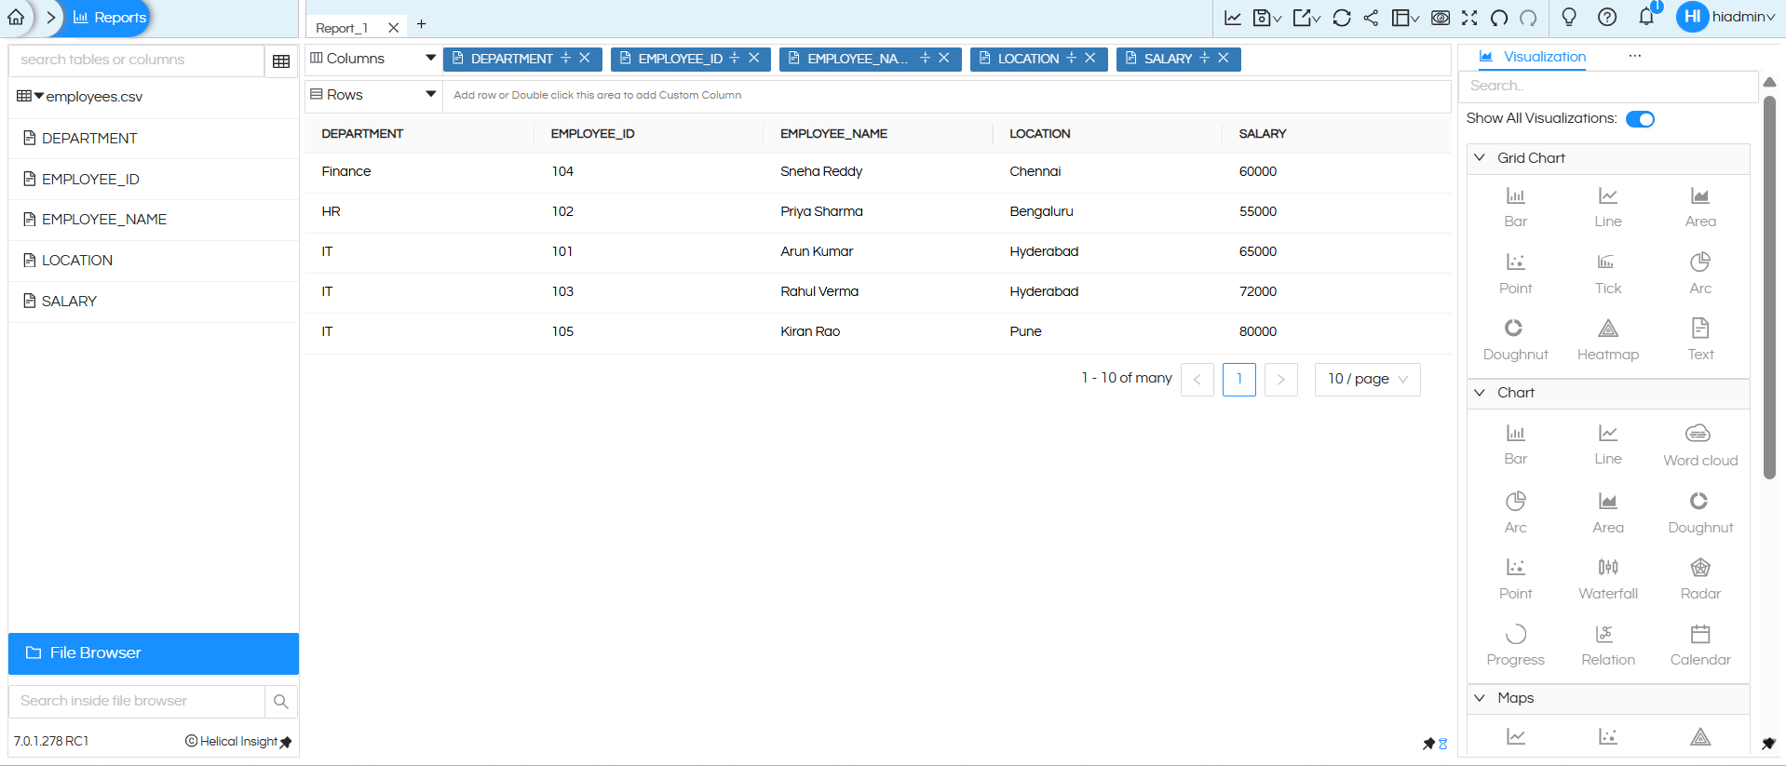Viewport: 1786px width, 766px height.
Task: Switch to the Visualization tab
Action: (1533, 57)
